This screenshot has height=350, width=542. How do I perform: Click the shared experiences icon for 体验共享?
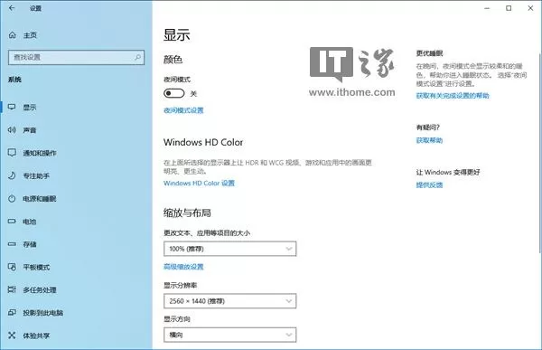tap(12, 336)
